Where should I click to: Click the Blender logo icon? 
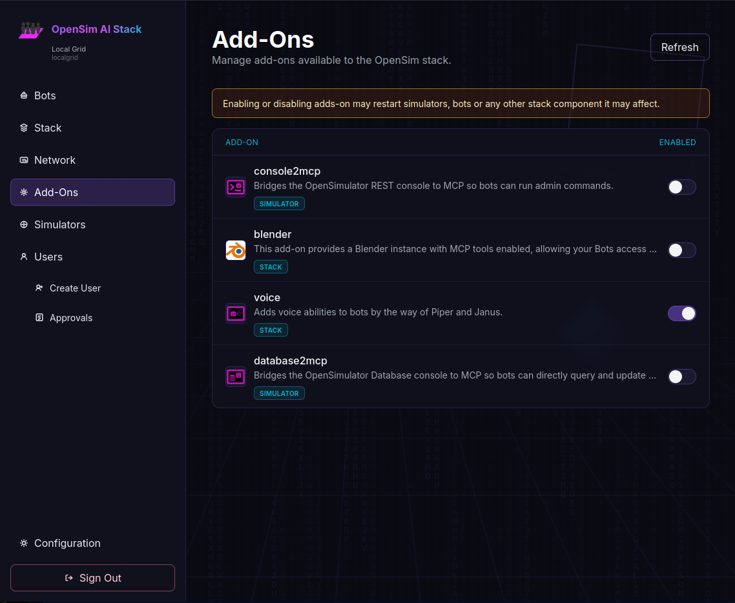(236, 250)
